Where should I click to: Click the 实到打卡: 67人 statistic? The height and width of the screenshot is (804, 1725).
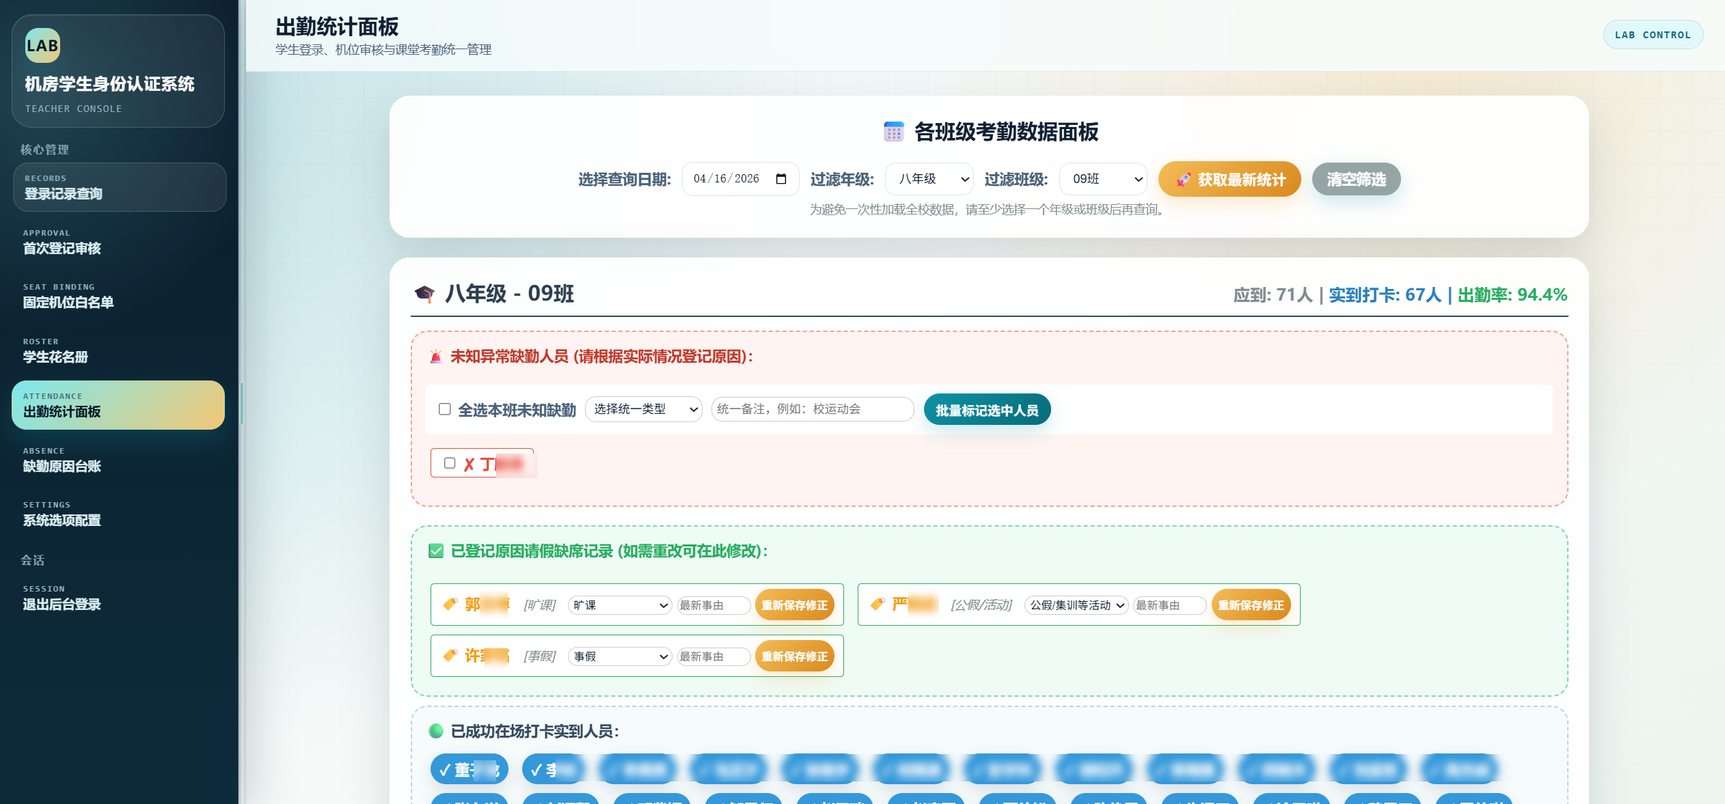coord(1385,295)
